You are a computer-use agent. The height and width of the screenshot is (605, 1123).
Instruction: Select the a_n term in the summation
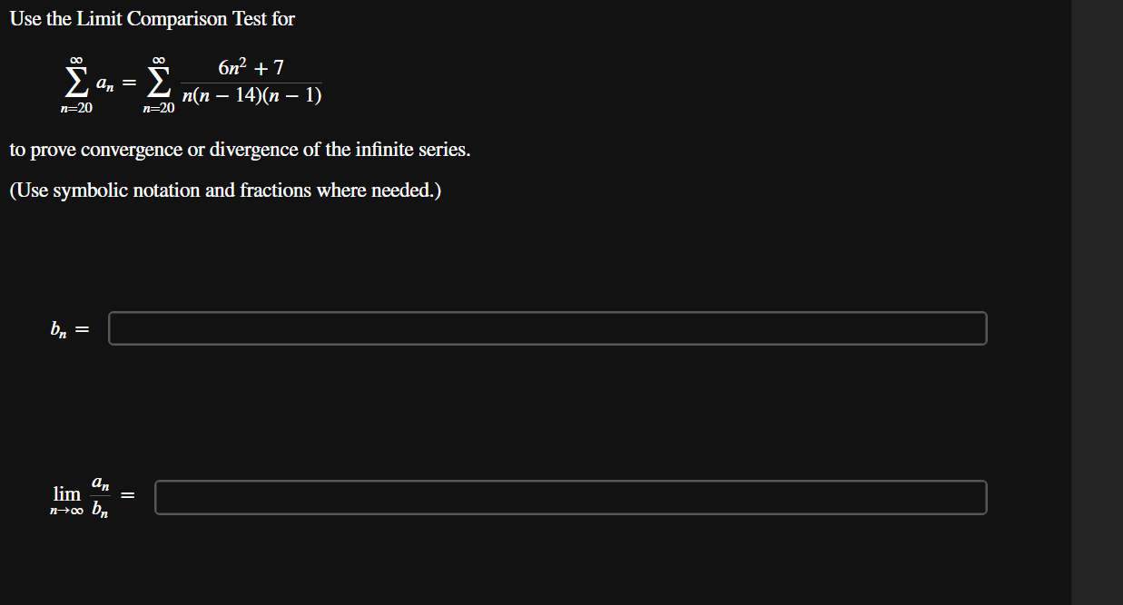click(106, 83)
